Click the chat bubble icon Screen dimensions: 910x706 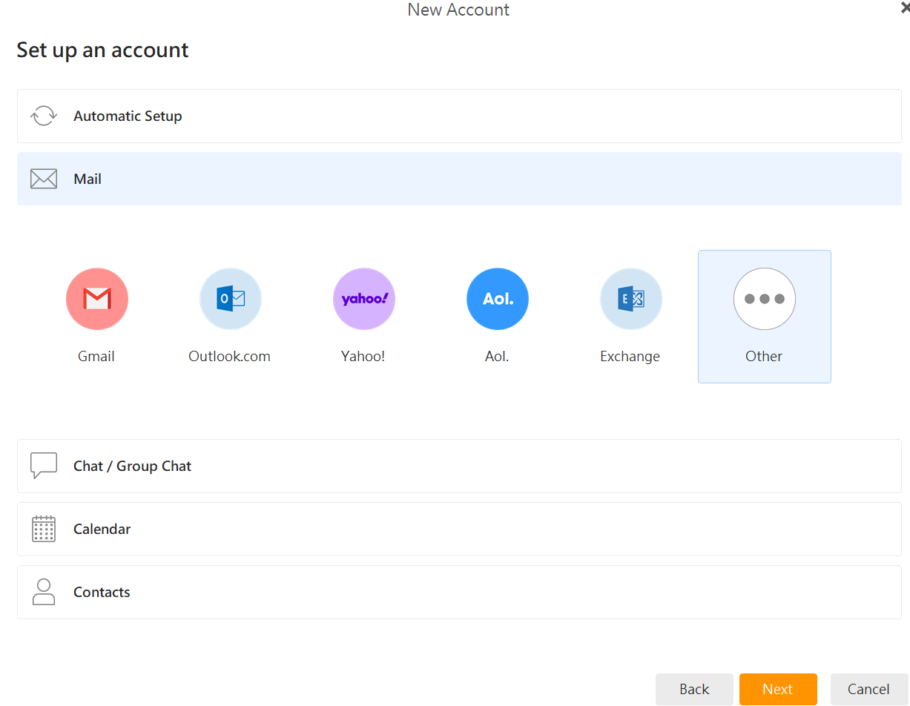tap(44, 466)
